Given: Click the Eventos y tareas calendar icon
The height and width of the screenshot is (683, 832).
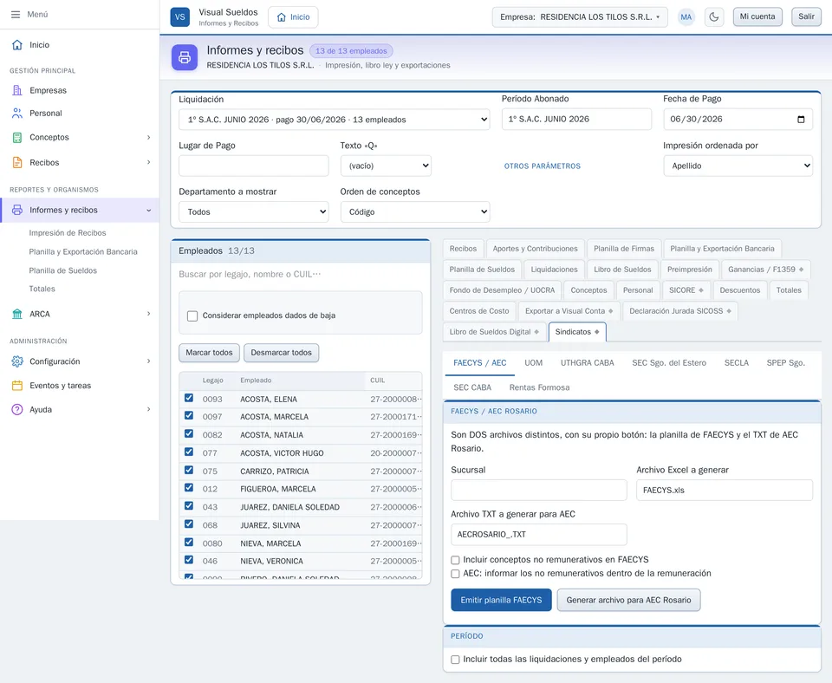Looking at the screenshot, I should point(17,386).
